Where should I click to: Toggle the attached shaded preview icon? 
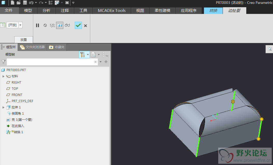[x=59, y=25]
